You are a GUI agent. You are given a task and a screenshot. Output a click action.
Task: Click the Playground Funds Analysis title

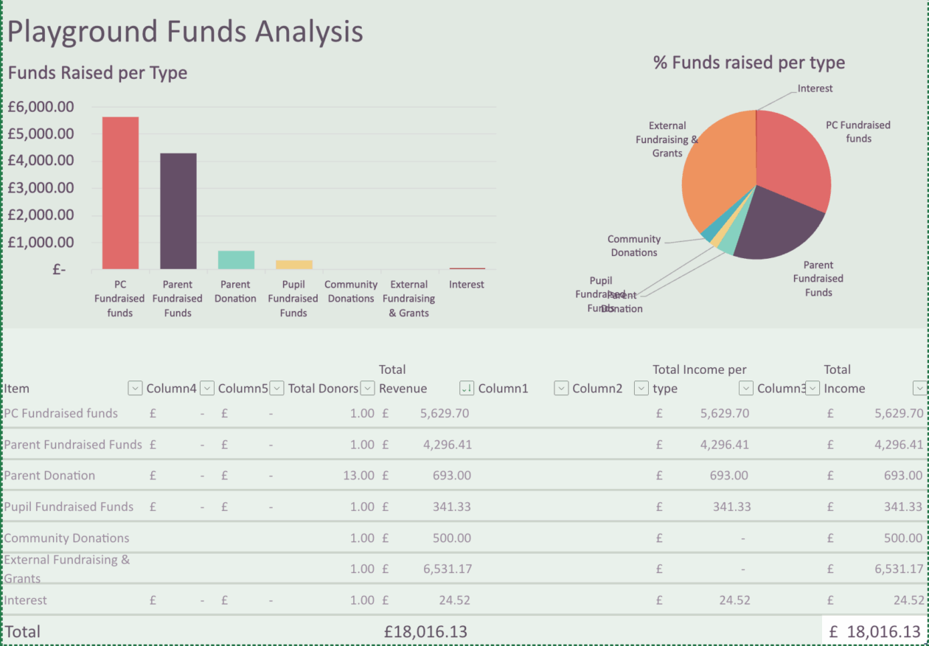[185, 32]
